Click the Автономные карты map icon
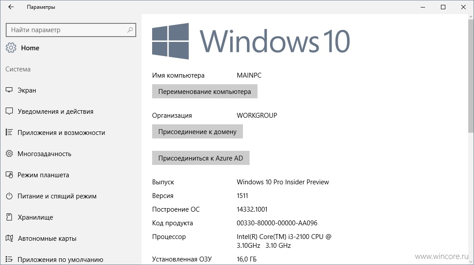The image size is (474, 265). click(9, 238)
